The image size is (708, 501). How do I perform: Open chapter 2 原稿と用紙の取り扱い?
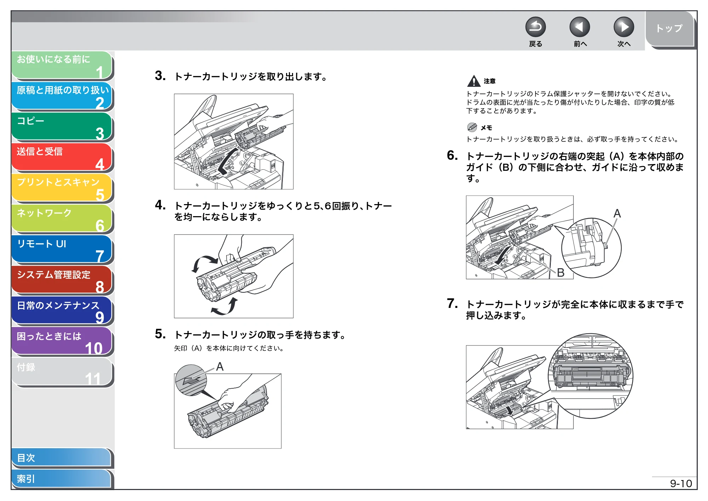click(62, 96)
